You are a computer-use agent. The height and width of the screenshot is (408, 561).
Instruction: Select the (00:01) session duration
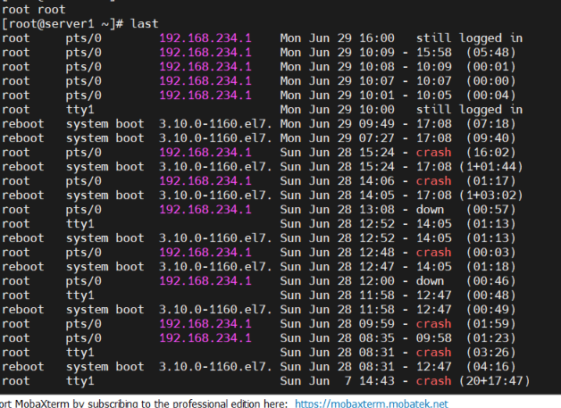point(491,66)
